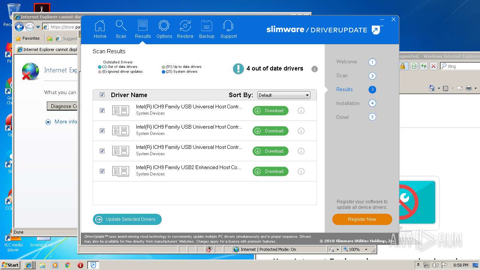This screenshot has height=270, width=480.
Task: Open the Restore section in DriverUpdate
Action: coord(185,30)
